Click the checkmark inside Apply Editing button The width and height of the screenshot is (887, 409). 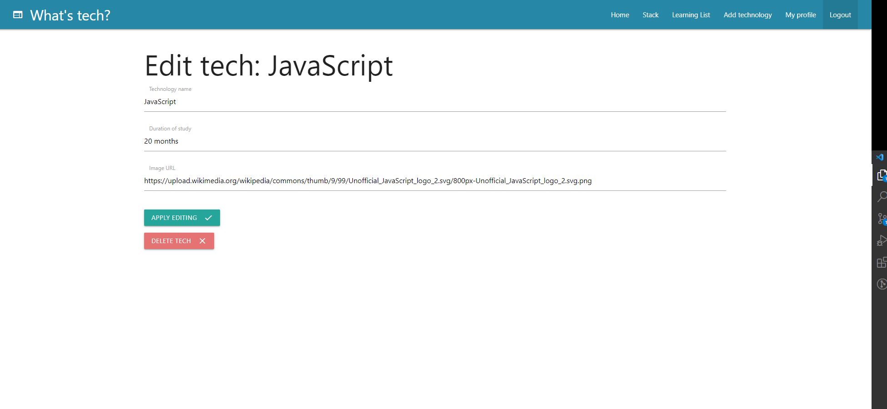[x=208, y=218]
